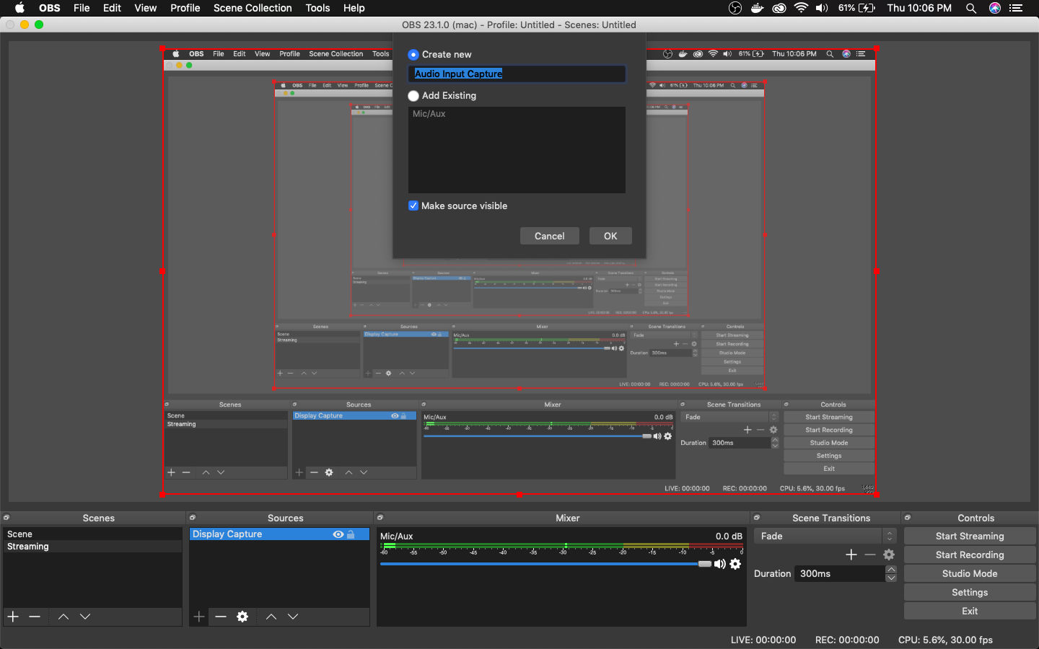1039x649 pixels.
Task: Undock the Mixer panel using its dock icon
Action: [x=380, y=518]
